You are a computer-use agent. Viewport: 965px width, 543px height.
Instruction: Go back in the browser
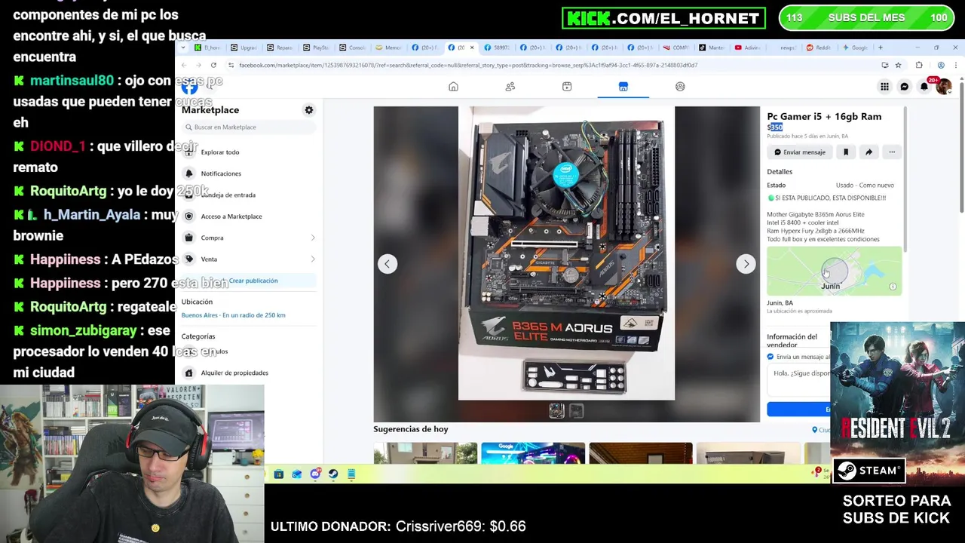(x=184, y=66)
